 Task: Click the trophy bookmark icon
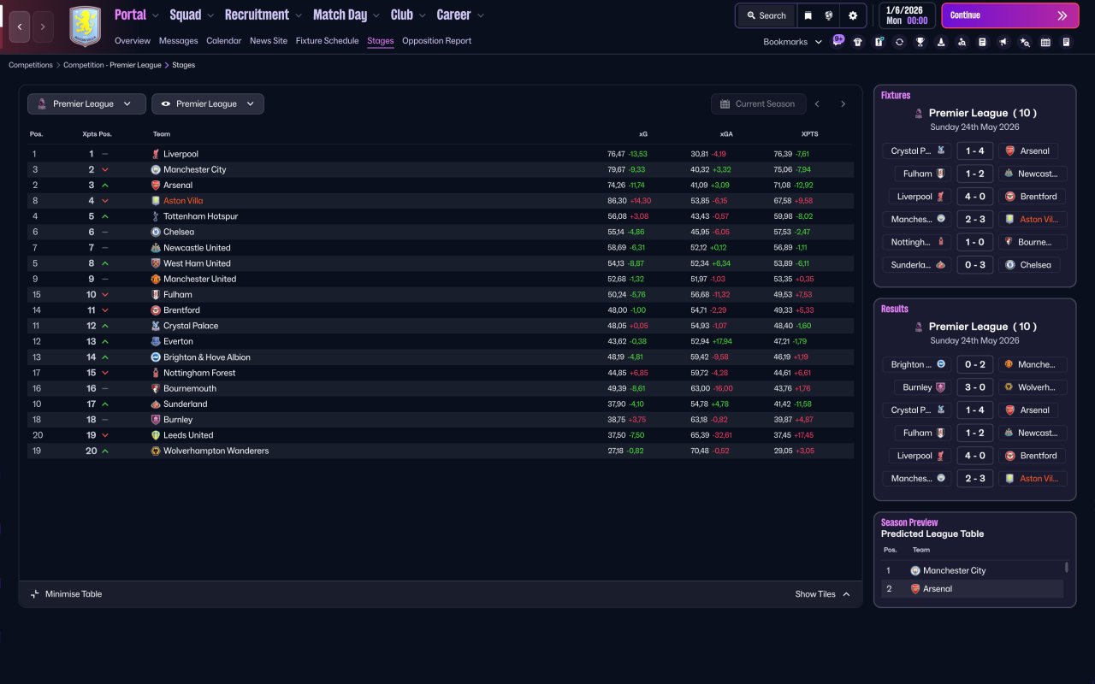pyautogui.click(x=920, y=42)
